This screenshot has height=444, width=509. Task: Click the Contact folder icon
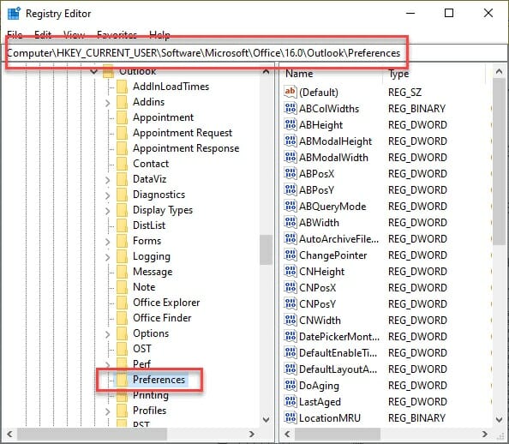tap(122, 164)
